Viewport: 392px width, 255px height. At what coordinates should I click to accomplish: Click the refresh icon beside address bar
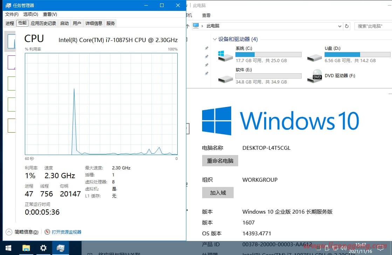click(x=347, y=26)
